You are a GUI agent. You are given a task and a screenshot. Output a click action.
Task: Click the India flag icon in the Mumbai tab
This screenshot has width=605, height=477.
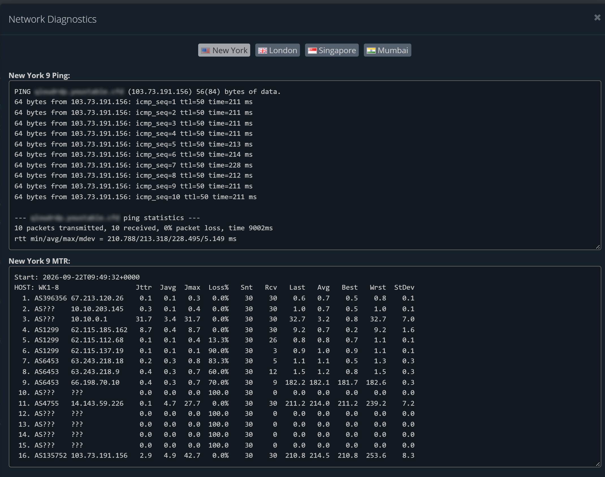coord(371,51)
